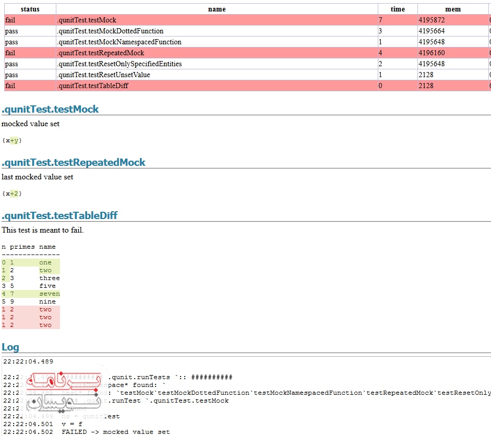Image resolution: width=491 pixels, height=436 pixels.
Task: Click the .qunitTest.testTableDiff section heading
Action: coord(59,216)
